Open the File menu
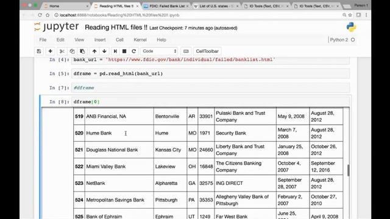 click(x=43, y=40)
